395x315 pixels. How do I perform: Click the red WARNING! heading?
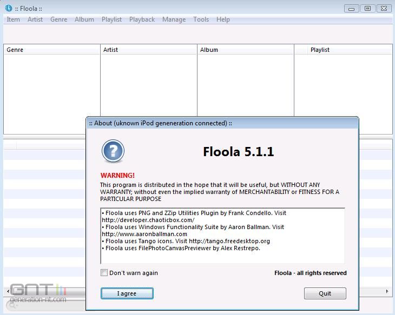(x=117, y=176)
